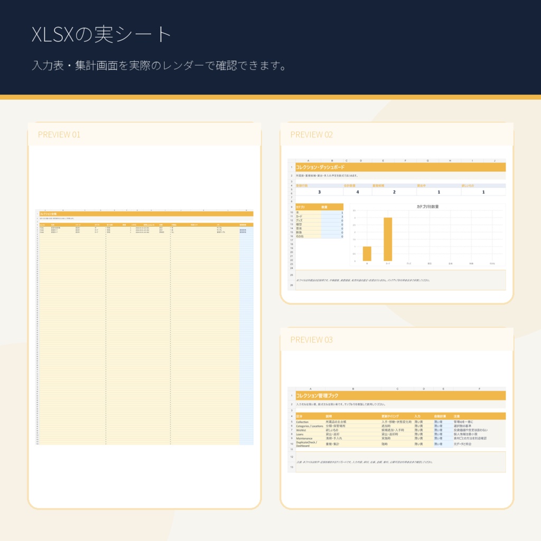Image resolution: width=541 pixels, height=541 pixels.
Task: Click the "DuplicateCheck / Dashboard" row in Preview 03
Action: pos(400,444)
